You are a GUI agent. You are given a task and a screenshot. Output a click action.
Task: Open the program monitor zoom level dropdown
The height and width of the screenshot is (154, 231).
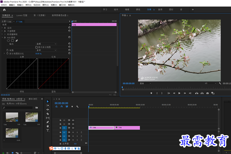(x=145, y=83)
